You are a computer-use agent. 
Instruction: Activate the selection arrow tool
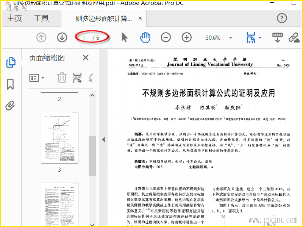pyautogui.click(x=125, y=37)
